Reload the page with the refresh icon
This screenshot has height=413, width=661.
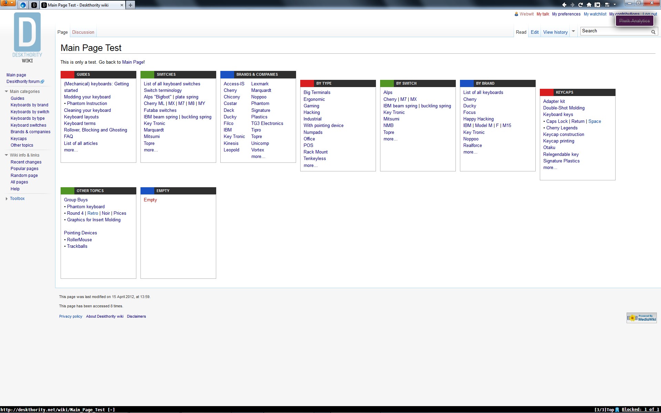[580, 5]
